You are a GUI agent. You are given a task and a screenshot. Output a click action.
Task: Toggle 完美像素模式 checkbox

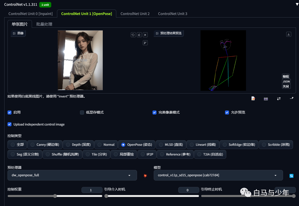pyautogui.click(x=154, y=112)
